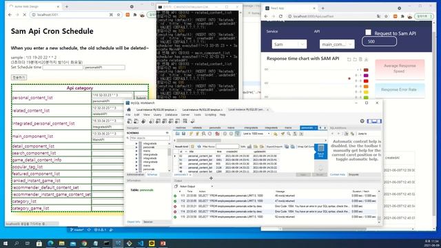Open Visual Studio Code from the taskbar
441x248 pixels.
point(141,243)
